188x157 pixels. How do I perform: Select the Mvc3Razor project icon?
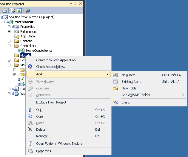(x=11, y=22)
